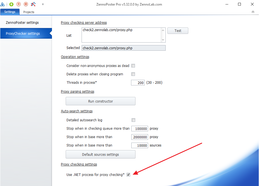Minimize the ZennoPoster window

[227, 4]
